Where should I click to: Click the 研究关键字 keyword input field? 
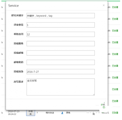[x=61, y=16]
